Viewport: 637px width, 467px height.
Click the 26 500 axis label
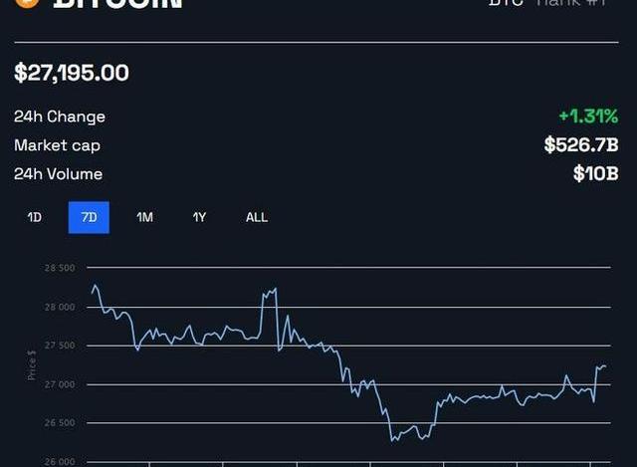[60, 423]
